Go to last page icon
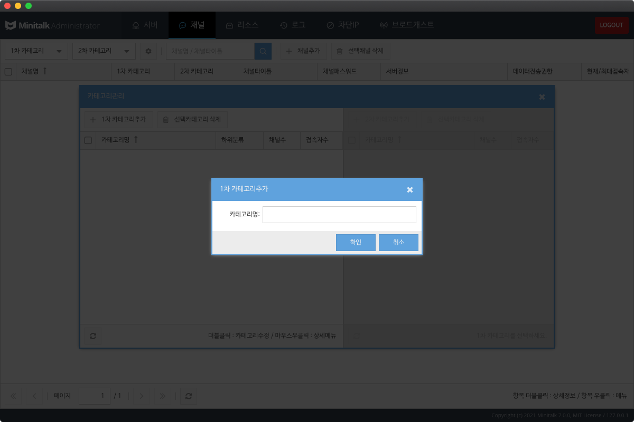The height and width of the screenshot is (422, 634). (x=163, y=396)
